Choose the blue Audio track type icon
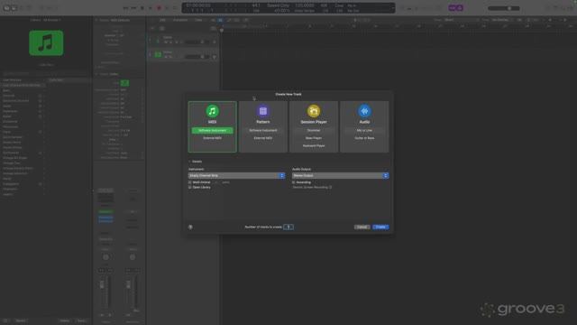 click(x=364, y=111)
